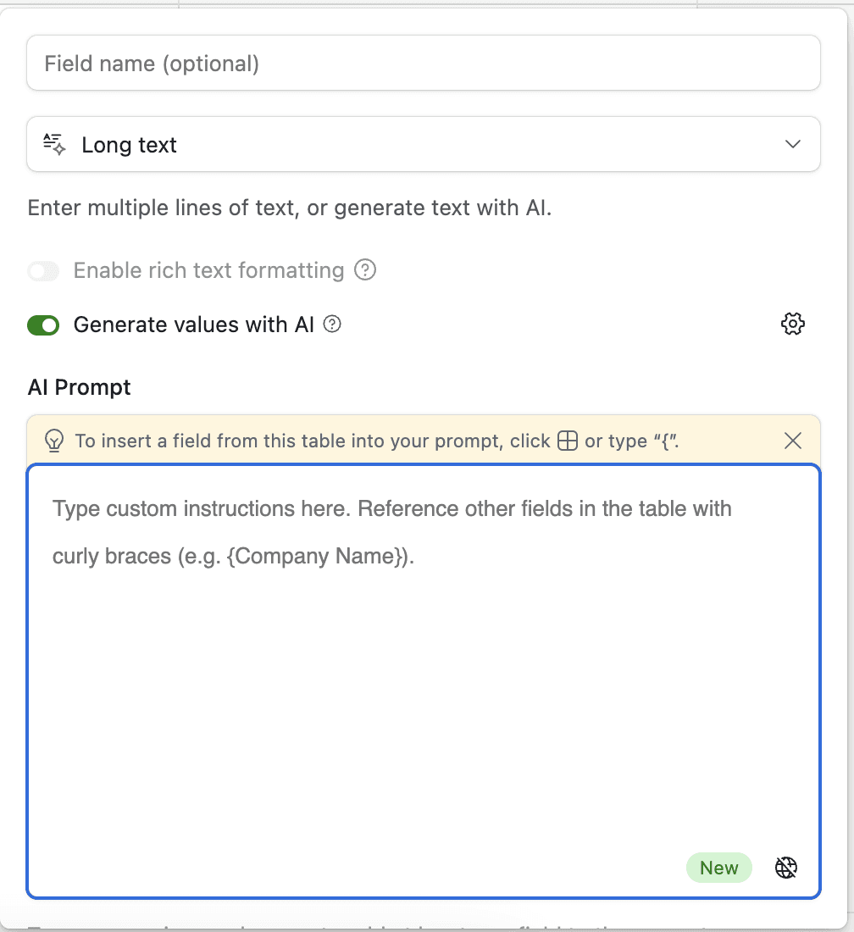Viewport: 854px width, 932px height.
Task: Click the Long text field type icon
Action: point(54,144)
